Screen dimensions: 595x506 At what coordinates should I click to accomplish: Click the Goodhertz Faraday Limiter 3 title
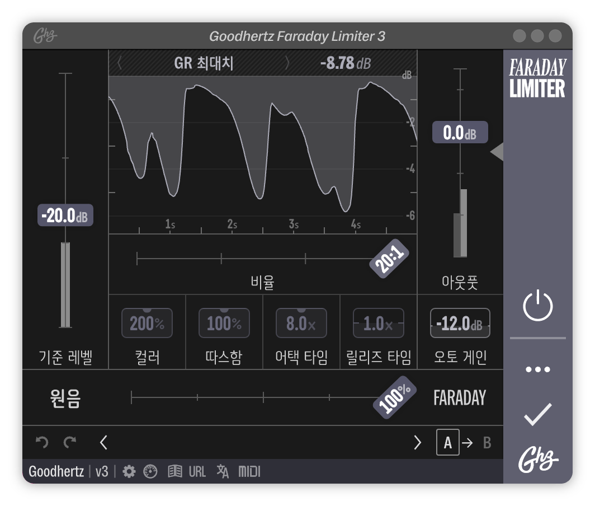click(x=297, y=36)
